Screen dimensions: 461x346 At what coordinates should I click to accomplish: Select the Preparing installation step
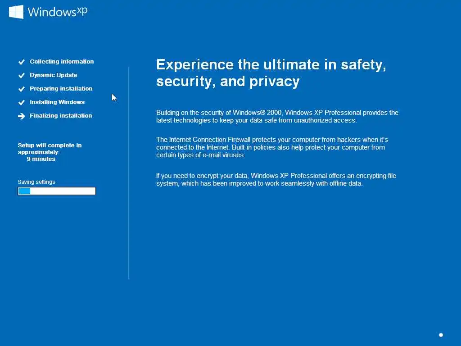coord(61,89)
